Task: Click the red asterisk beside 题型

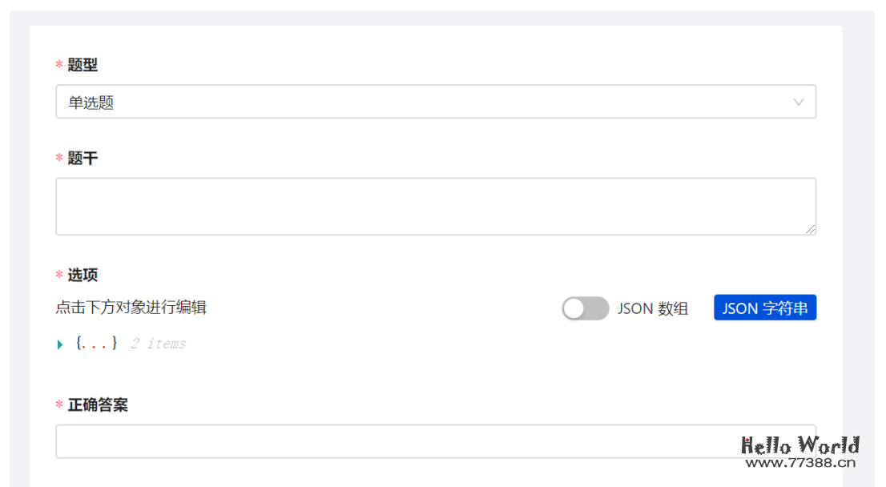Action: (x=59, y=66)
